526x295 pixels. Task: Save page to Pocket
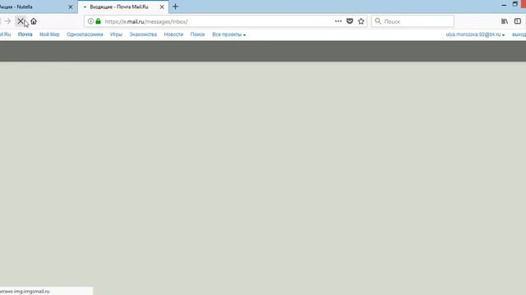349,21
